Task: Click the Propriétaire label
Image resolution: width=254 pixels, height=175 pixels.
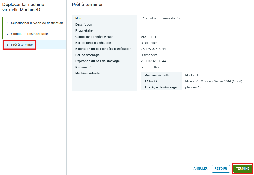Action: (84, 30)
